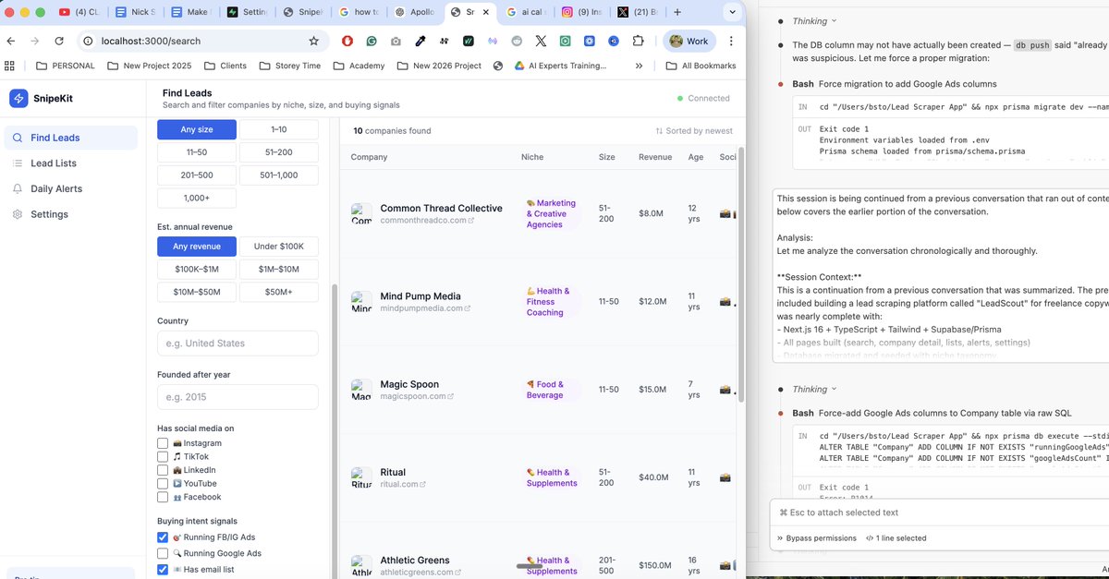This screenshot has height=579, width=1109.
Task: Click the X (Twitter) extension icon
Action: 540,41
